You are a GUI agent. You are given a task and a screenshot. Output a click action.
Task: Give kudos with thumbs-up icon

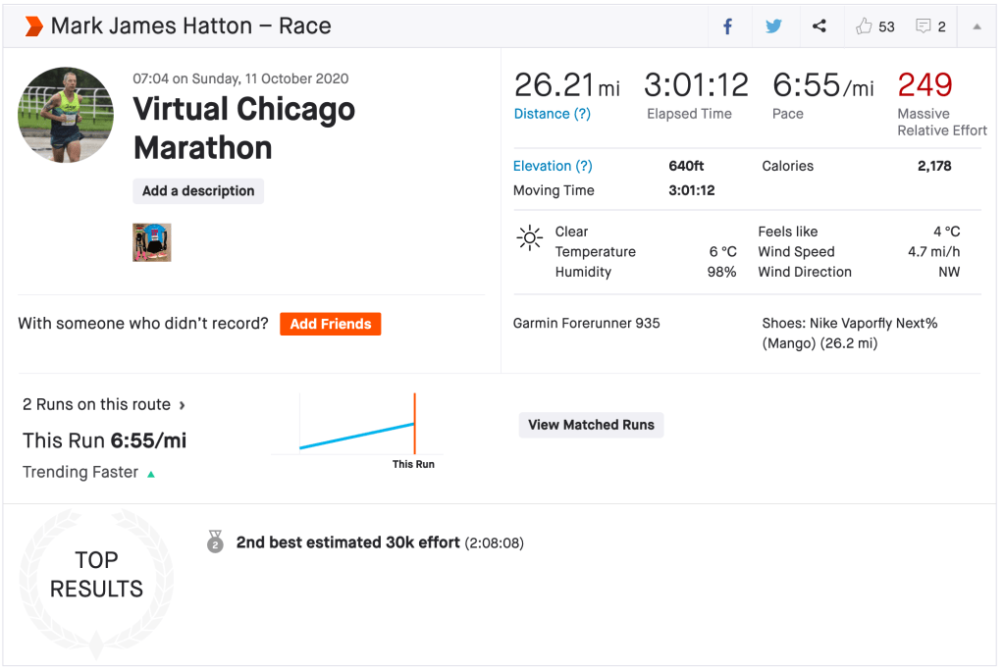(864, 26)
